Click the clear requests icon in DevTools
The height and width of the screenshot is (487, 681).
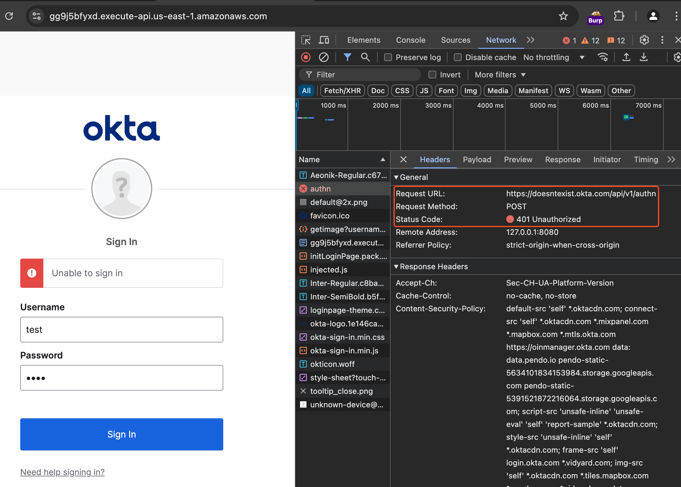coord(323,58)
